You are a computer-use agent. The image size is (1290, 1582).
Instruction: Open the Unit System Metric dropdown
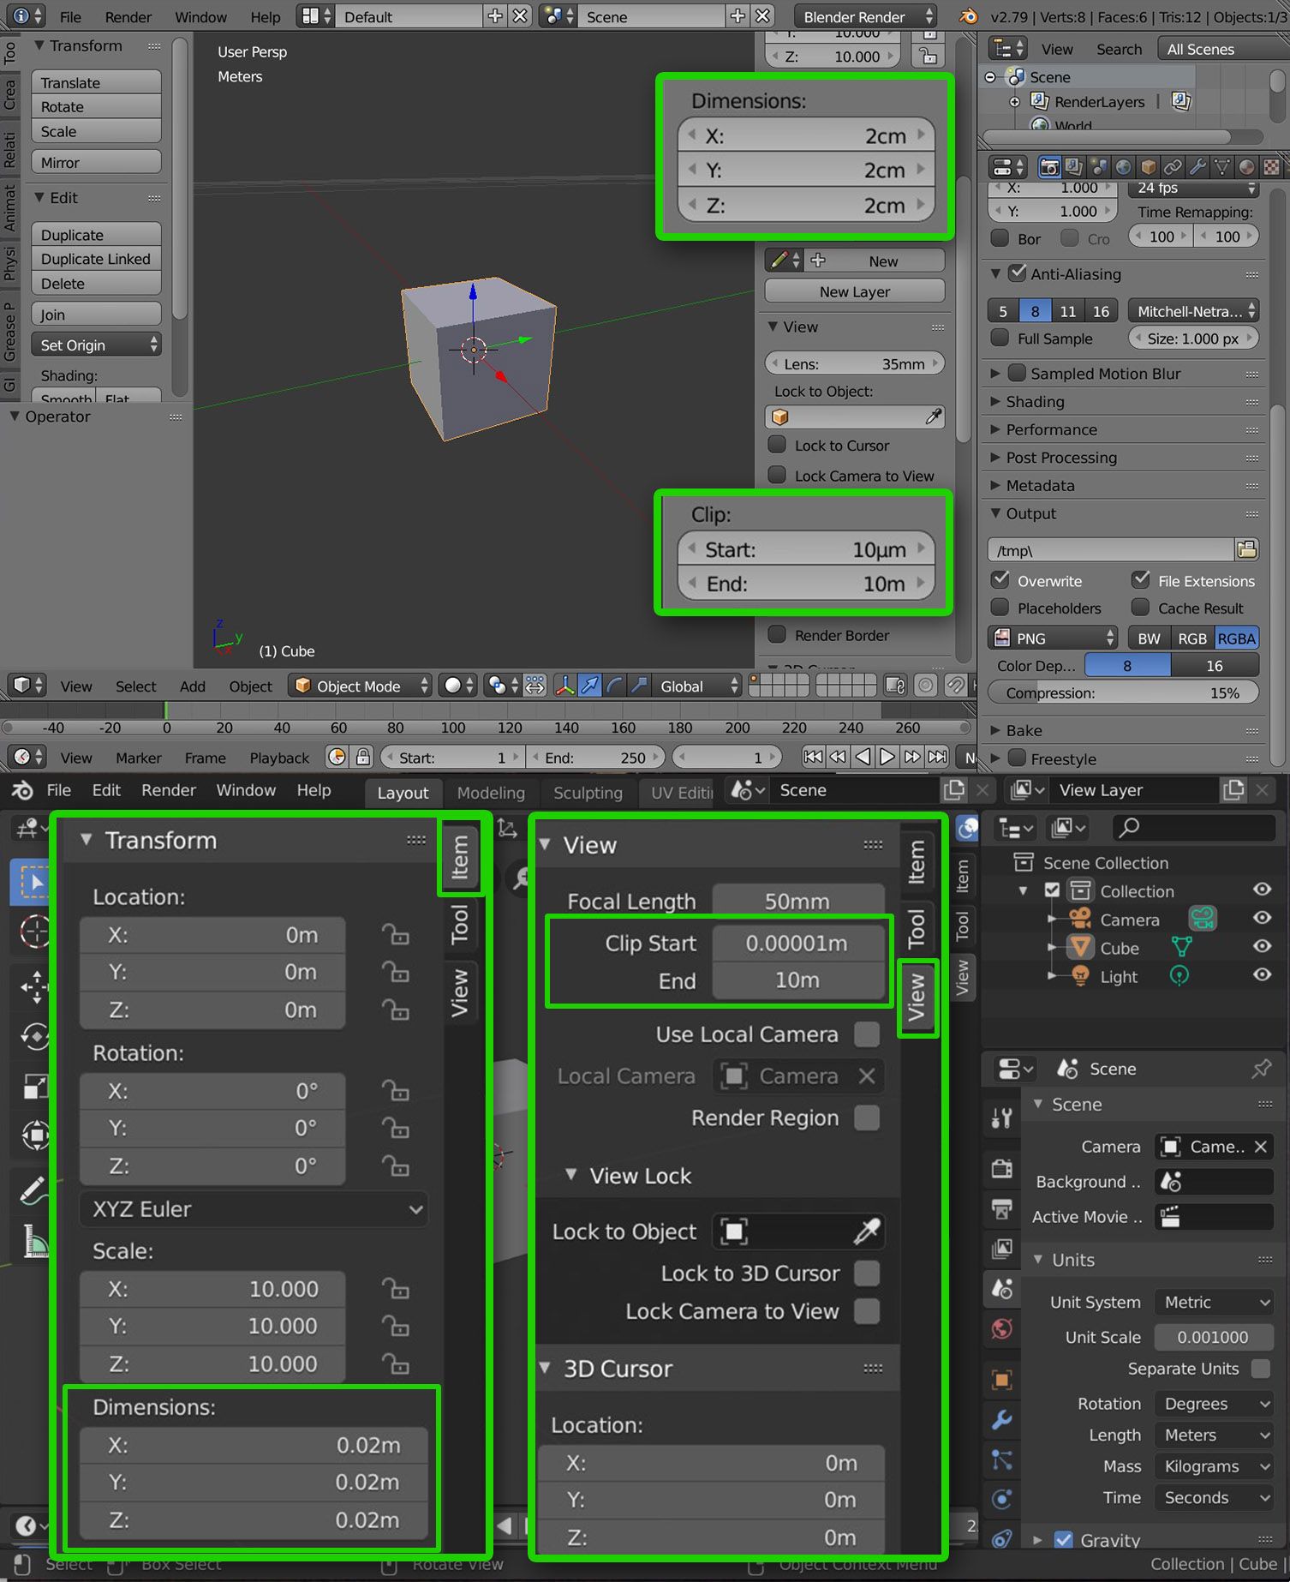(x=1214, y=1302)
